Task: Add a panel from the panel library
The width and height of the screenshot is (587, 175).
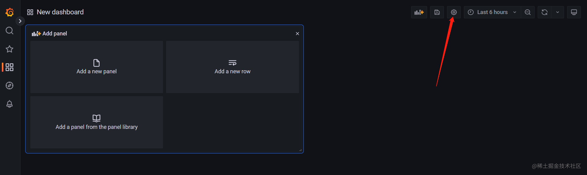Action: pos(97,122)
